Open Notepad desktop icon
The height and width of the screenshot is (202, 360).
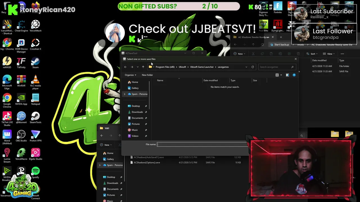[x=35, y=99]
